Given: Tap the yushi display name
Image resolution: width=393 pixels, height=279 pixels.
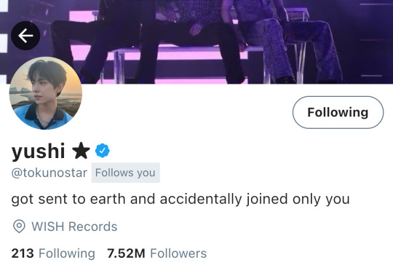Looking at the screenshot, I should pos(38,151).
